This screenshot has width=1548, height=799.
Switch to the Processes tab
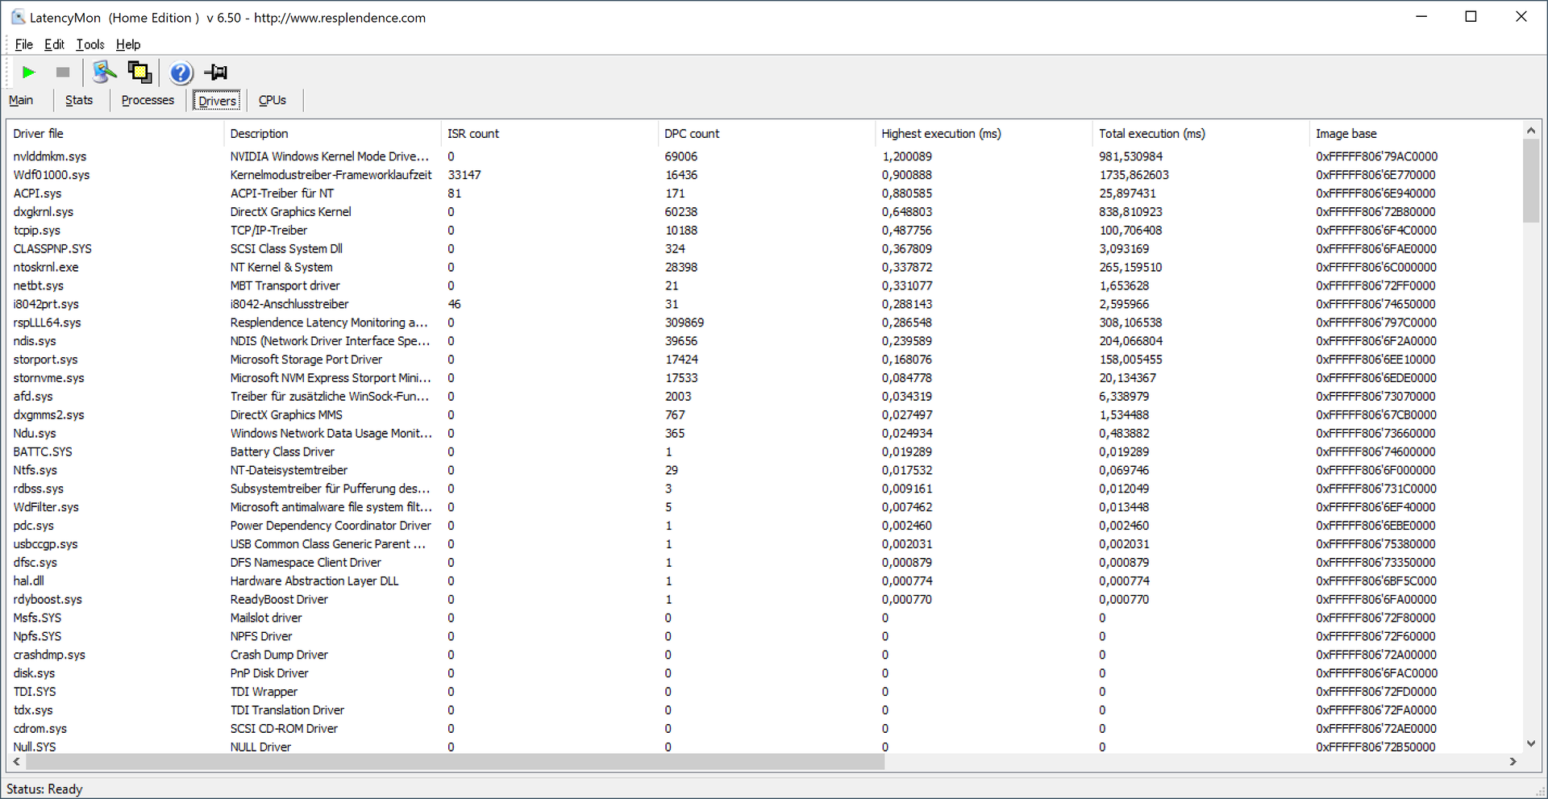(148, 100)
